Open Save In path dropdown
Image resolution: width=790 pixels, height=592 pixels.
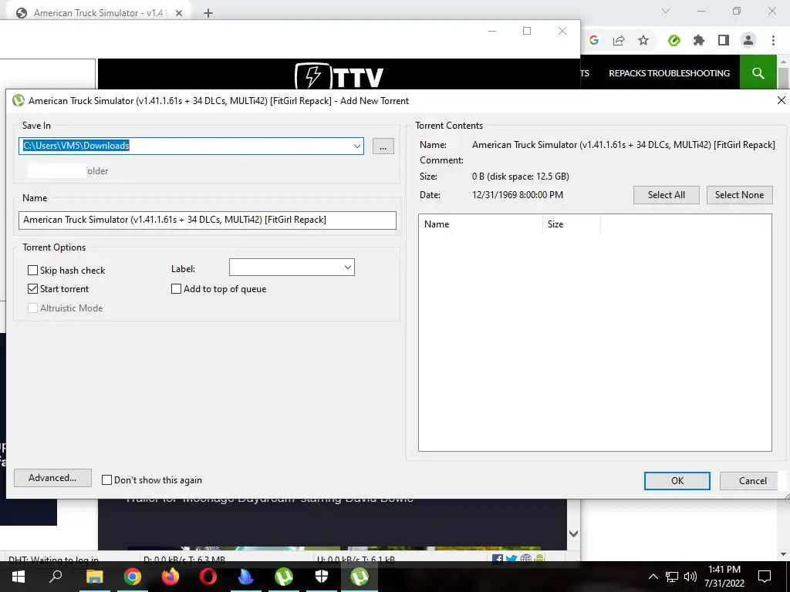(356, 146)
